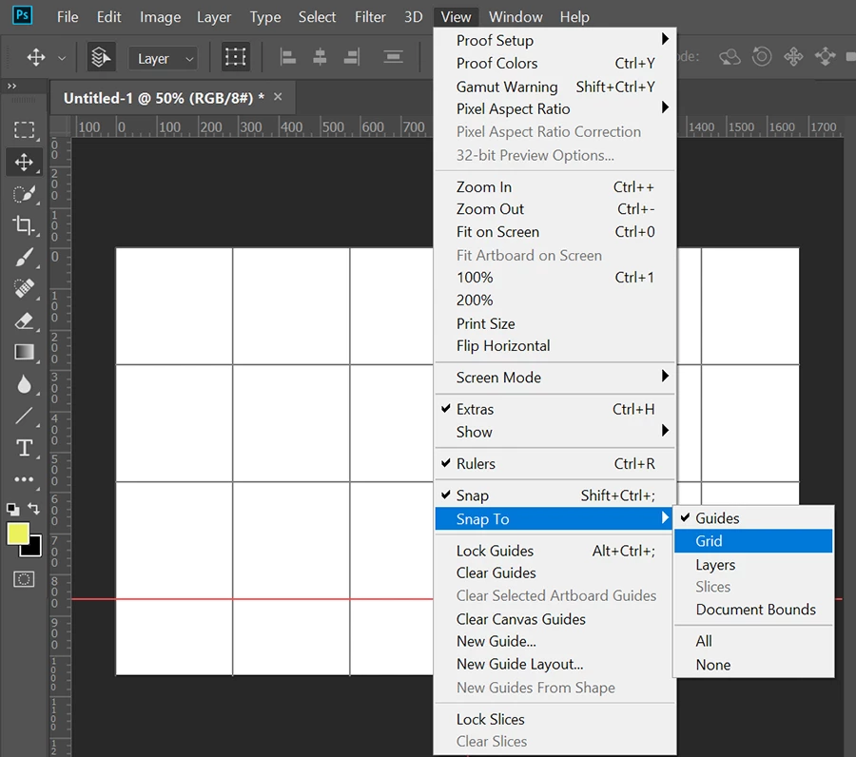Click the red horizontal guide line
The height and width of the screenshot is (757, 856).
[x=252, y=599]
